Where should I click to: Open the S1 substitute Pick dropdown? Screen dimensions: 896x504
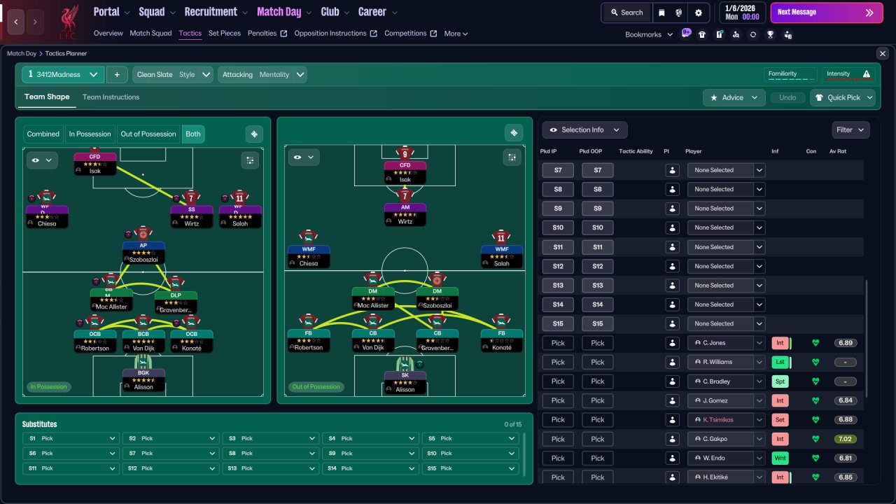[70, 438]
